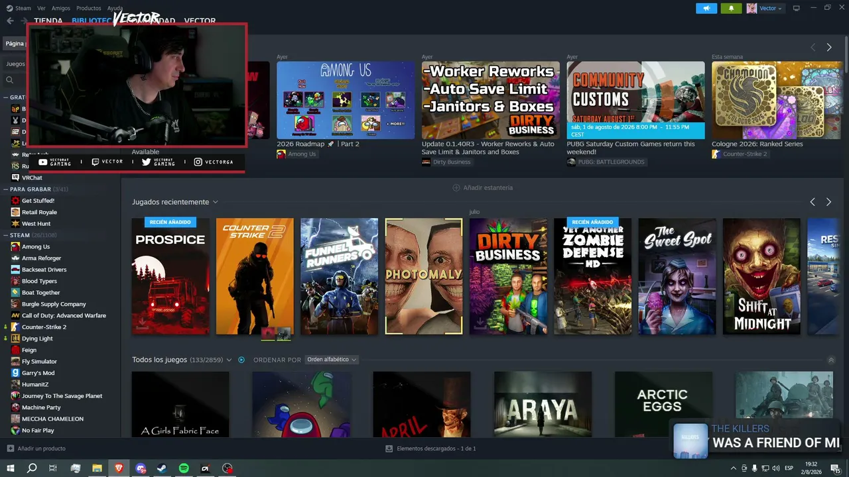Viewport: 849px width, 477px height.
Task: Open the Arctic Eggs game tile
Action: click(663, 404)
